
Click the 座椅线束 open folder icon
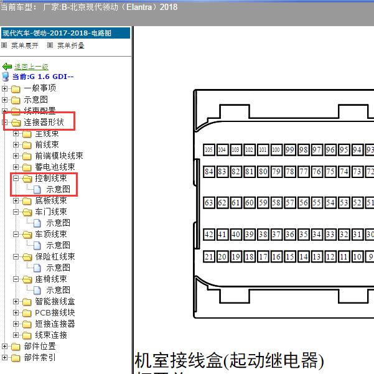pos(27,279)
